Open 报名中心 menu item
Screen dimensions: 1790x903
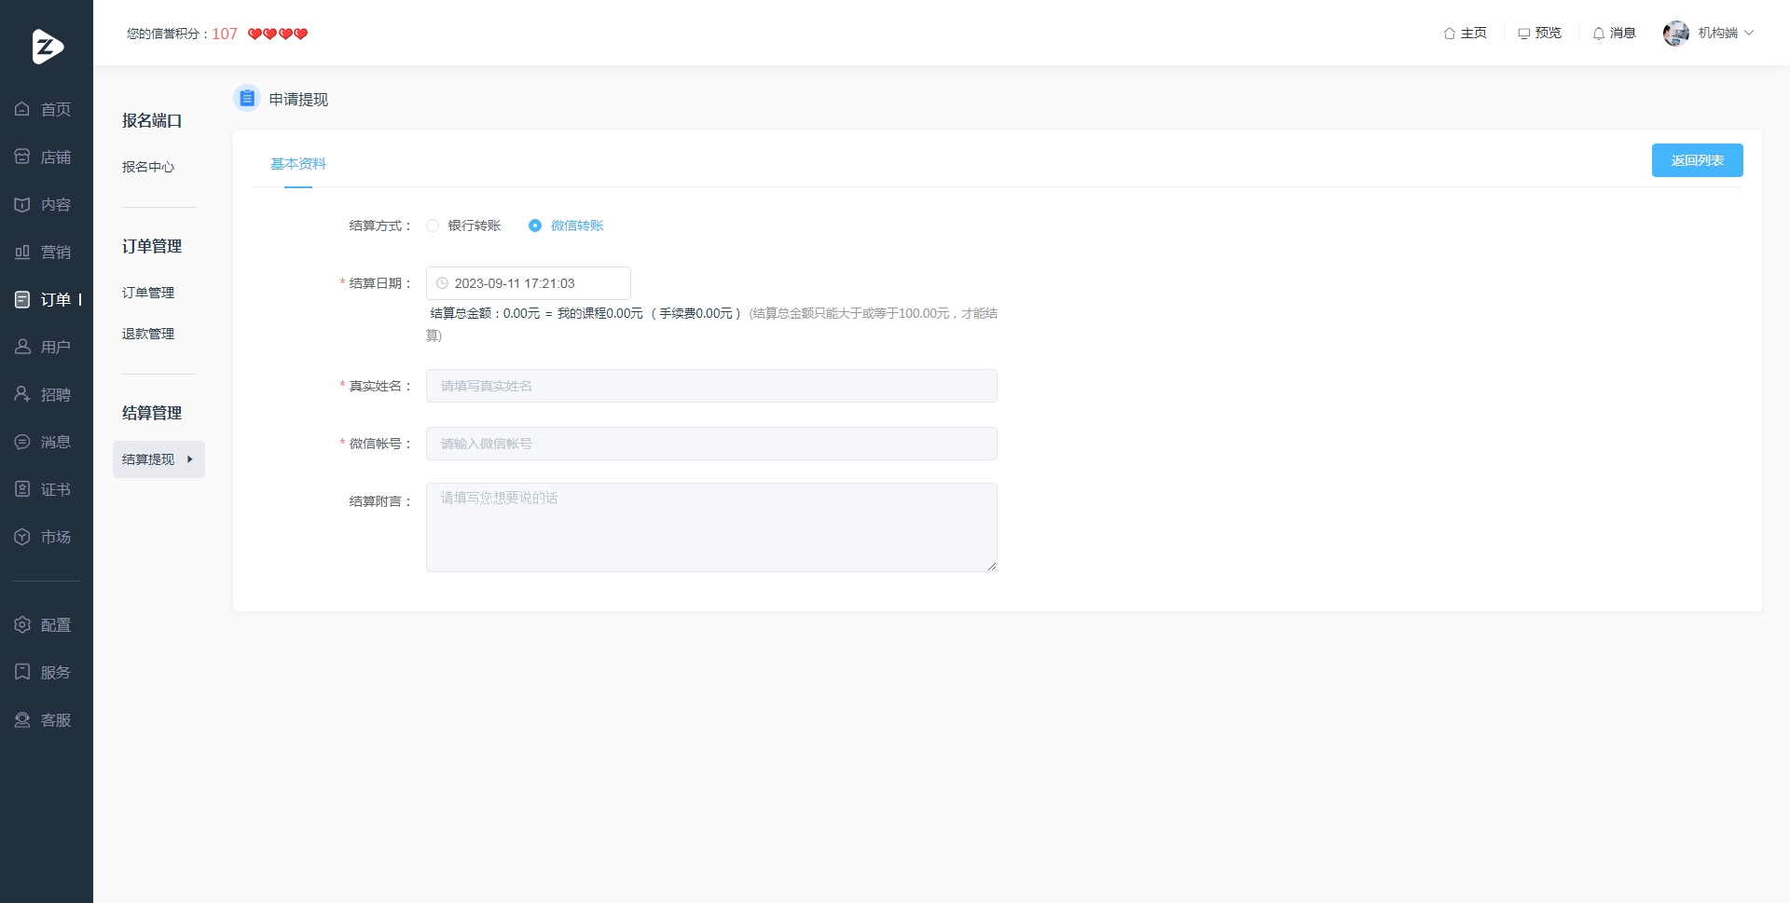(148, 167)
